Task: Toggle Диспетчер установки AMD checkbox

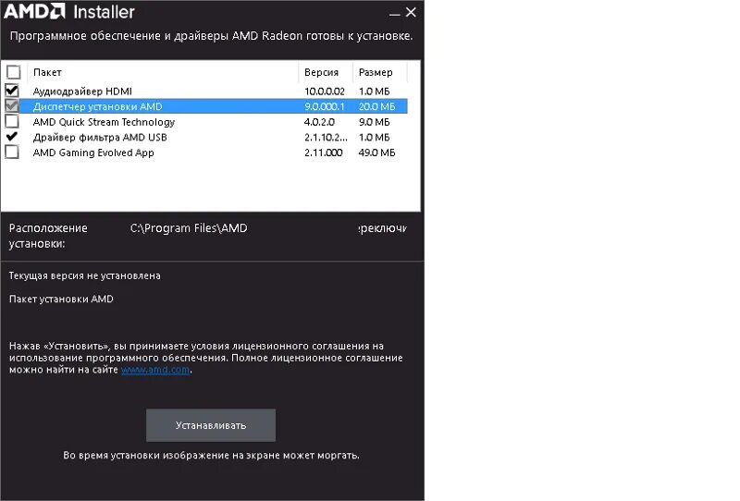Action: [12, 106]
